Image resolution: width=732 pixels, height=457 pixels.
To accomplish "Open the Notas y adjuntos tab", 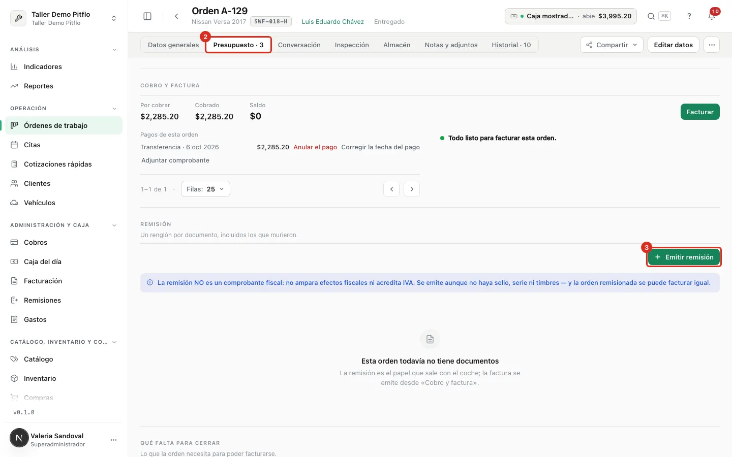I will click(x=451, y=45).
